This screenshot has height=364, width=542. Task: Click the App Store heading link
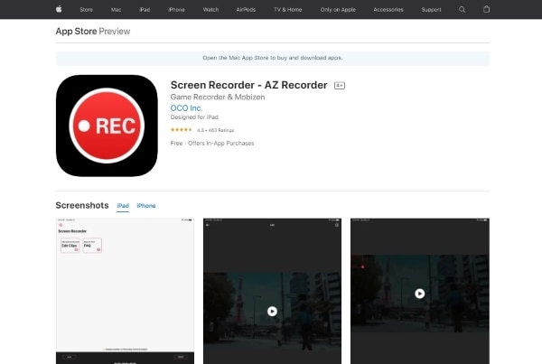pyautogui.click(x=76, y=31)
